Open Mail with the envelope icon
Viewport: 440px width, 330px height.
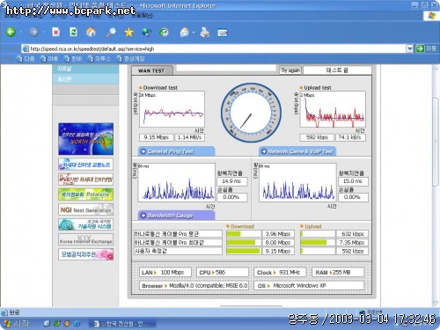(x=185, y=33)
